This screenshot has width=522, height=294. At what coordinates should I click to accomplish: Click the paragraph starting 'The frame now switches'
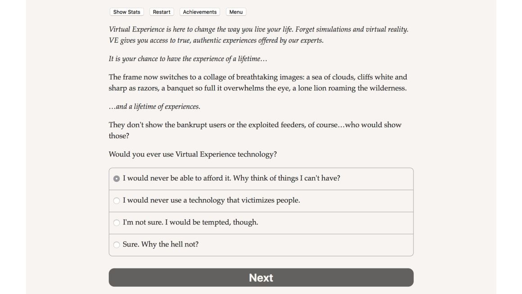point(258,82)
